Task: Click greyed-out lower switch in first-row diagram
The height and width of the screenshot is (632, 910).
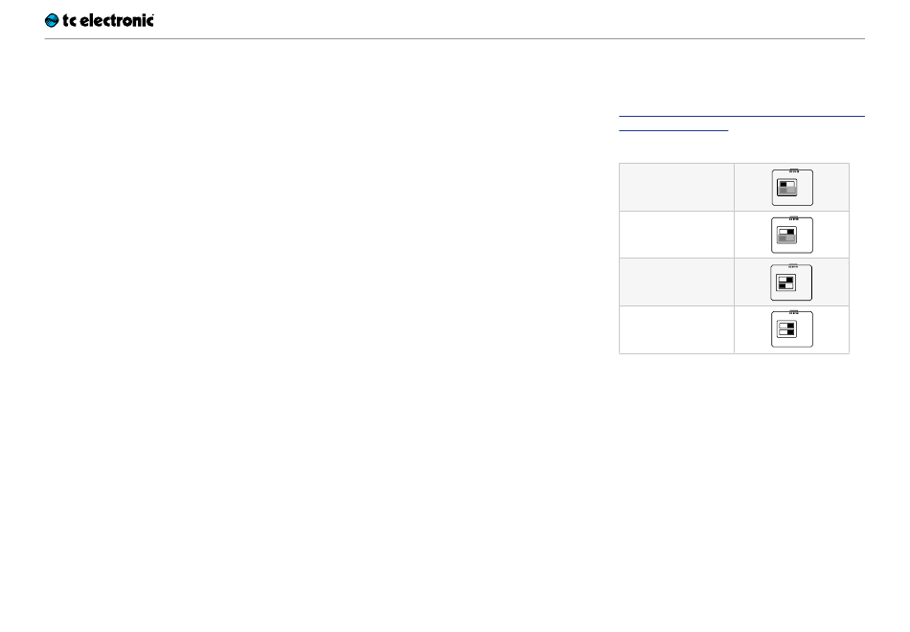Action: pyautogui.click(x=787, y=191)
